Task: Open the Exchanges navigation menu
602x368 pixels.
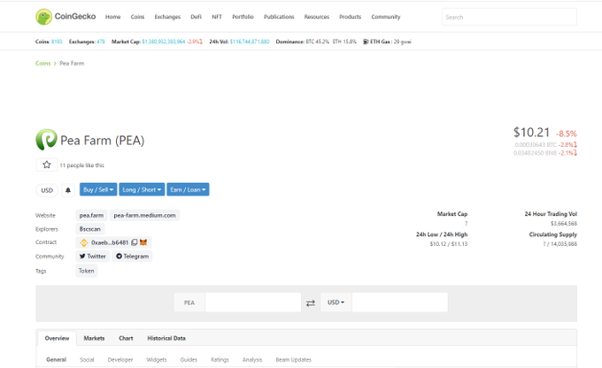Action: (x=167, y=17)
